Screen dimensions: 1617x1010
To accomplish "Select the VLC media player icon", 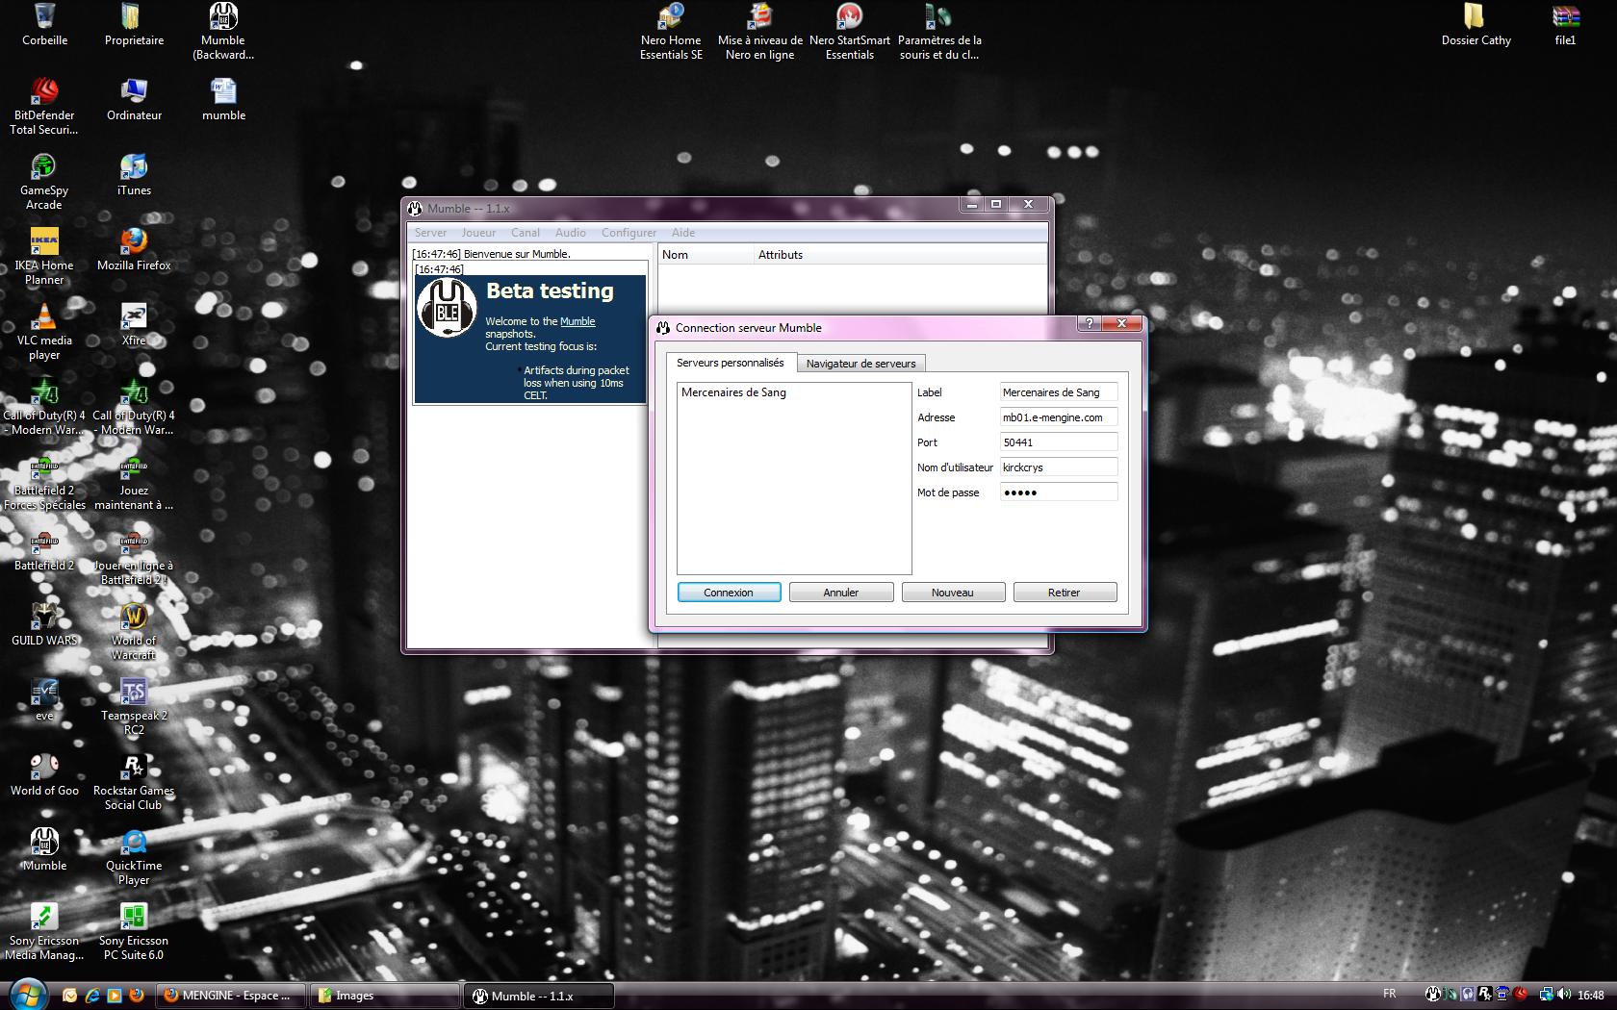I will click(x=44, y=332).
